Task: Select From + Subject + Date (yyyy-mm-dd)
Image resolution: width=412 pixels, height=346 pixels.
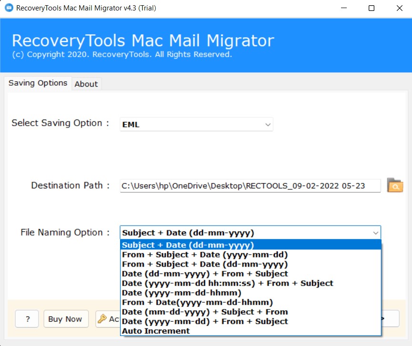Action: click(251, 255)
